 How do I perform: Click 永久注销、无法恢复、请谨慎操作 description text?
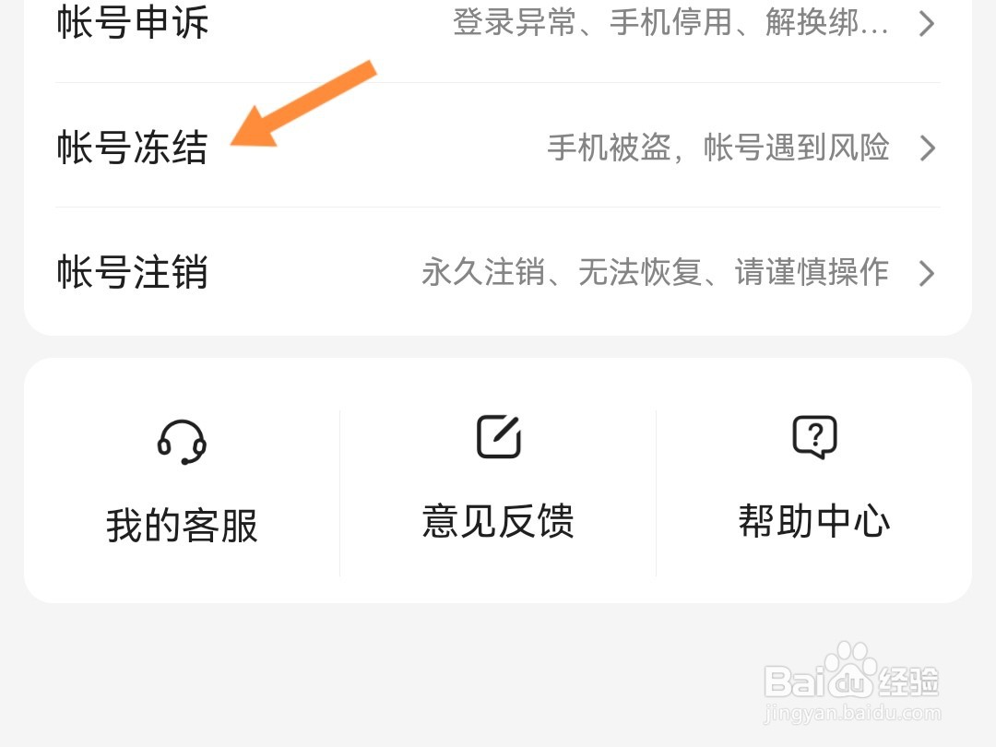point(656,272)
